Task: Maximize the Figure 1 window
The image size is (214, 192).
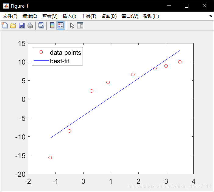Action: click(187, 6)
